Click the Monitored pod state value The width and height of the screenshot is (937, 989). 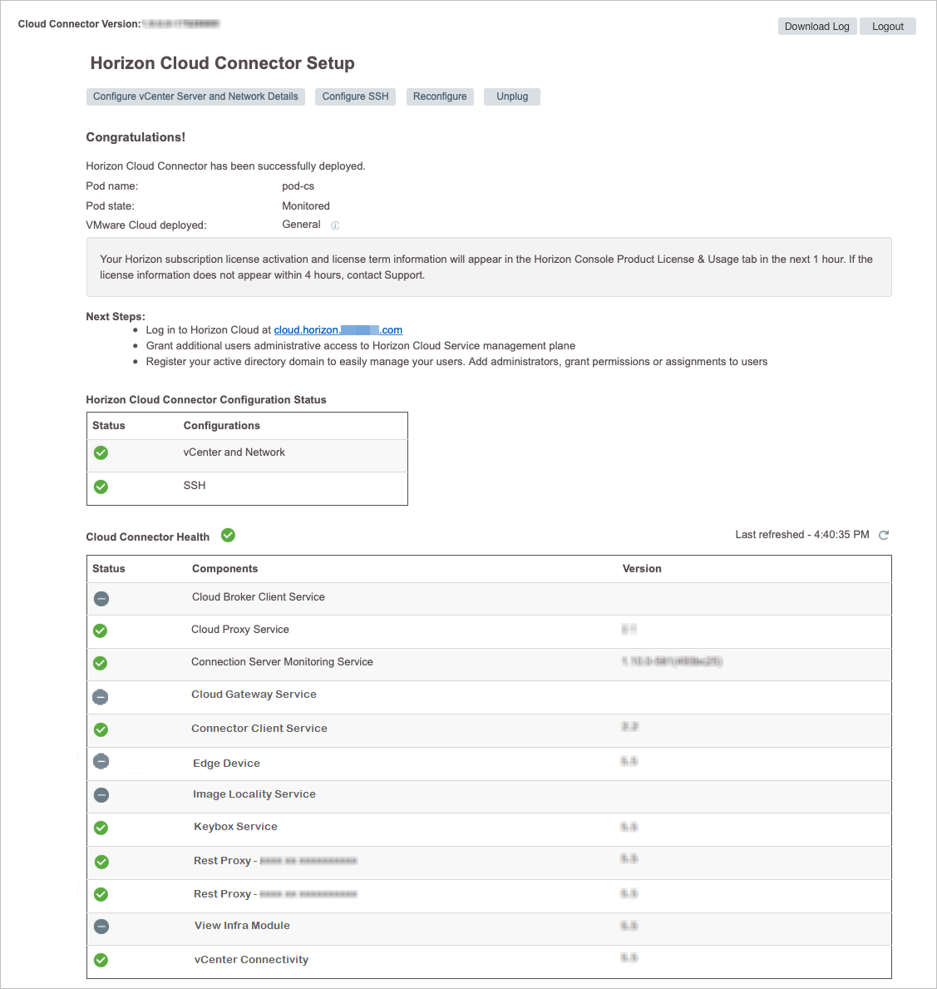pyautogui.click(x=306, y=206)
